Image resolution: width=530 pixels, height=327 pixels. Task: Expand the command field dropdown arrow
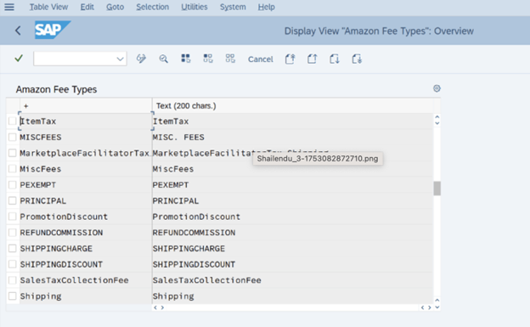[120, 59]
